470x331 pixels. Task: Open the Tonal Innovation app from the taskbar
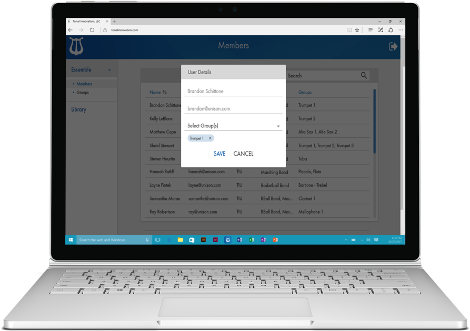click(228, 239)
